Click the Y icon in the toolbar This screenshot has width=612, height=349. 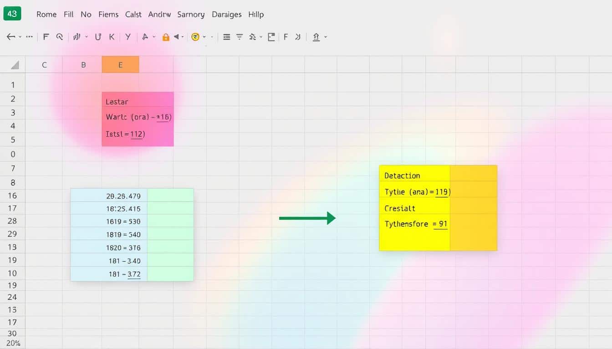pos(128,37)
